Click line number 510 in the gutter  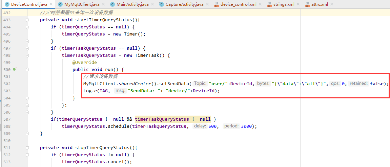click(x=7, y=141)
